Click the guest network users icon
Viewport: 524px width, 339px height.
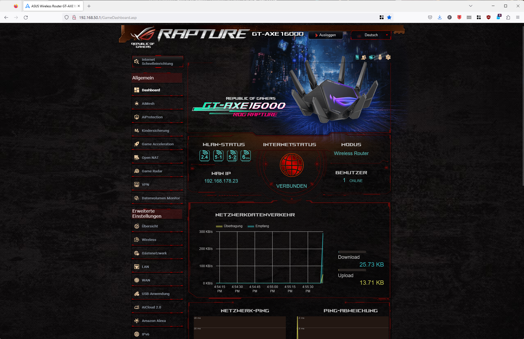pos(364,57)
